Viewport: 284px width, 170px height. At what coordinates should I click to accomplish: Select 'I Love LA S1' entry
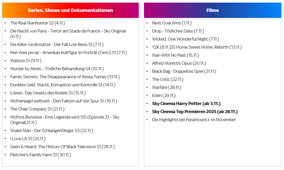[x=28, y=139]
